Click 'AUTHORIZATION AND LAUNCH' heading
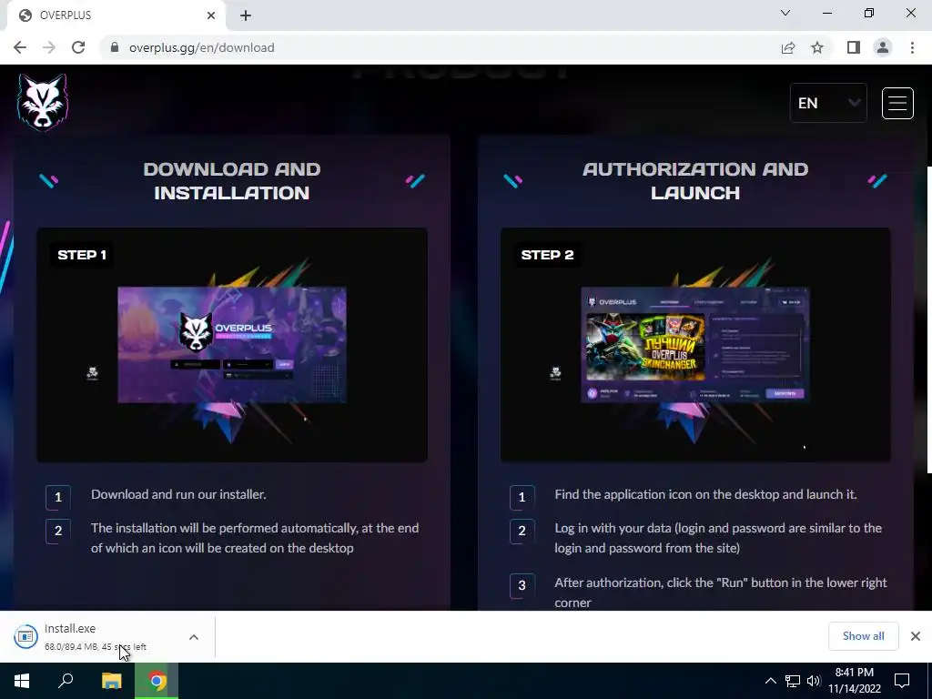The height and width of the screenshot is (699, 932). pyautogui.click(x=695, y=181)
